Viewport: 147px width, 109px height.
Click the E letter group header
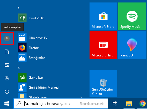tap(19, 9)
